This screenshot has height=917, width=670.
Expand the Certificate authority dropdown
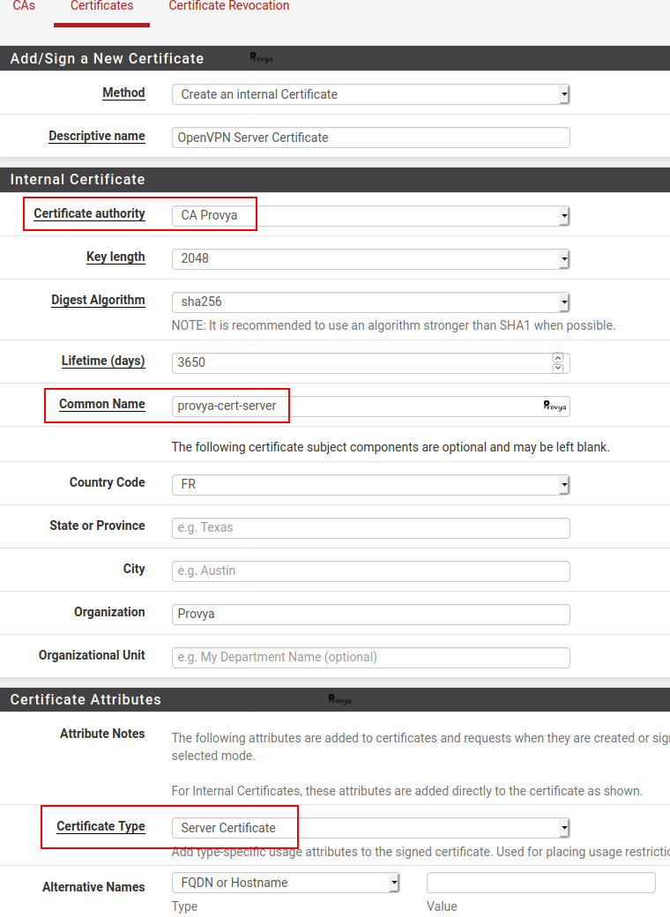[370, 215]
